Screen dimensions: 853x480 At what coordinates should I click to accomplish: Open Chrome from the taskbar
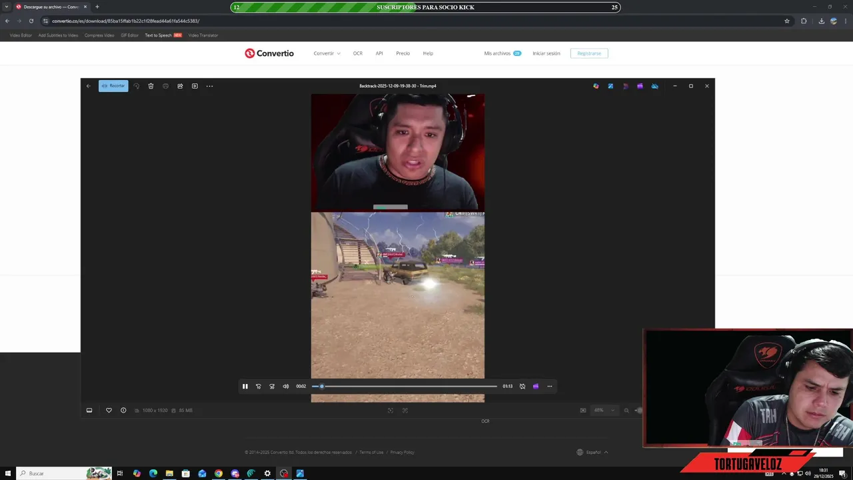tap(219, 473)
